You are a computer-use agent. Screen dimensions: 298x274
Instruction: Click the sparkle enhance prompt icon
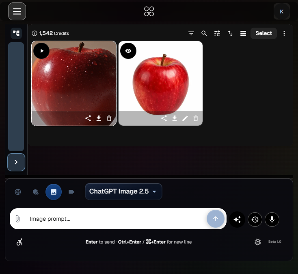[237, 220]
